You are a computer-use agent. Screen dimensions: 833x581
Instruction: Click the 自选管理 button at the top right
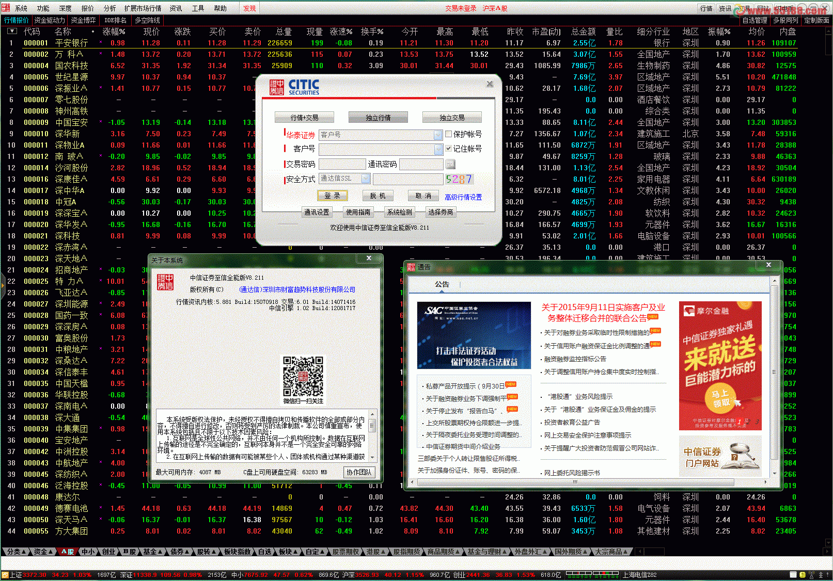(x=755, y=20)
